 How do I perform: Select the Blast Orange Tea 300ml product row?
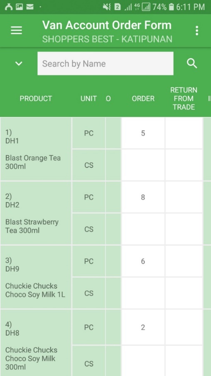coord(36,149)
